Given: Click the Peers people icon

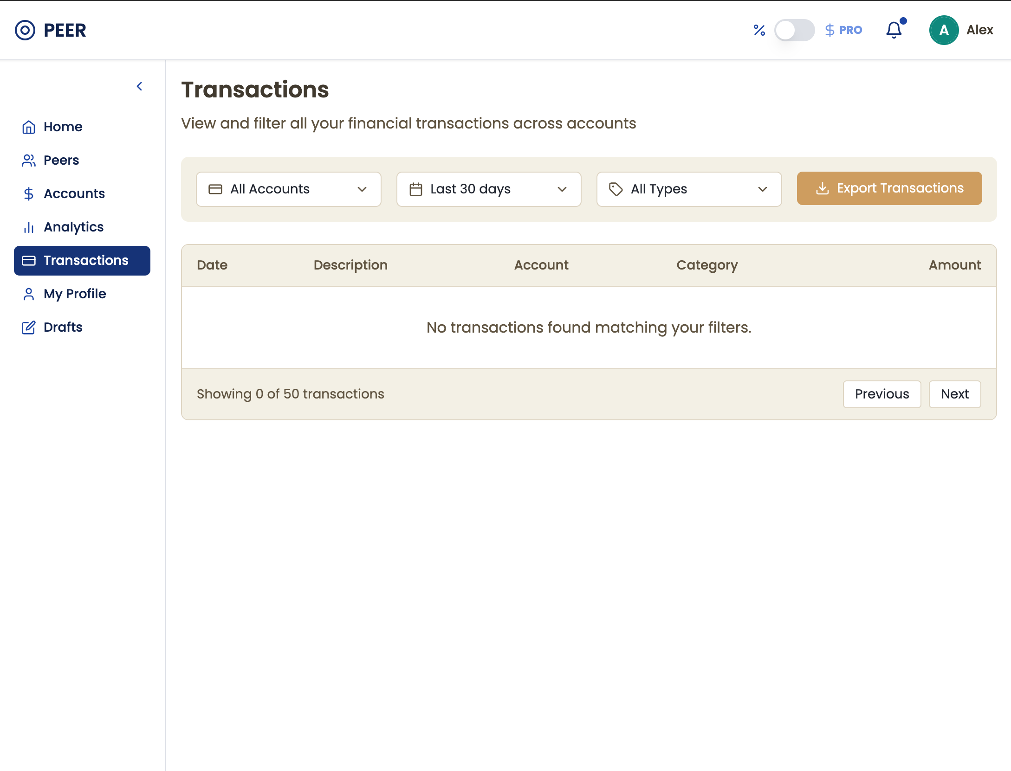Looking at the screenshot, I should [29, 161].
